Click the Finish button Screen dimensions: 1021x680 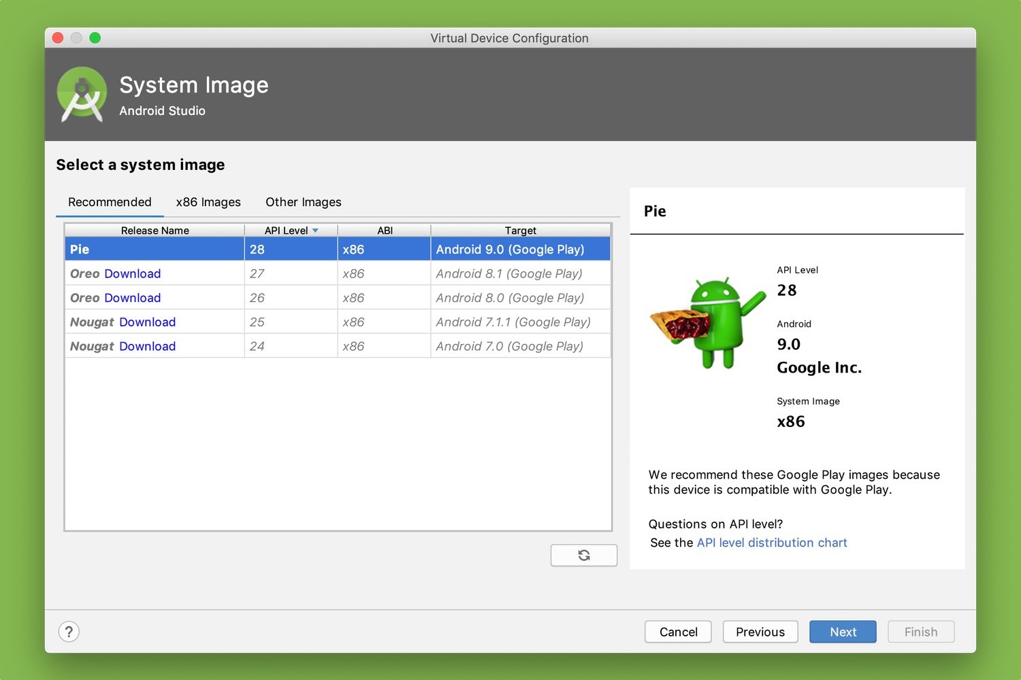(x=921, y=632)
